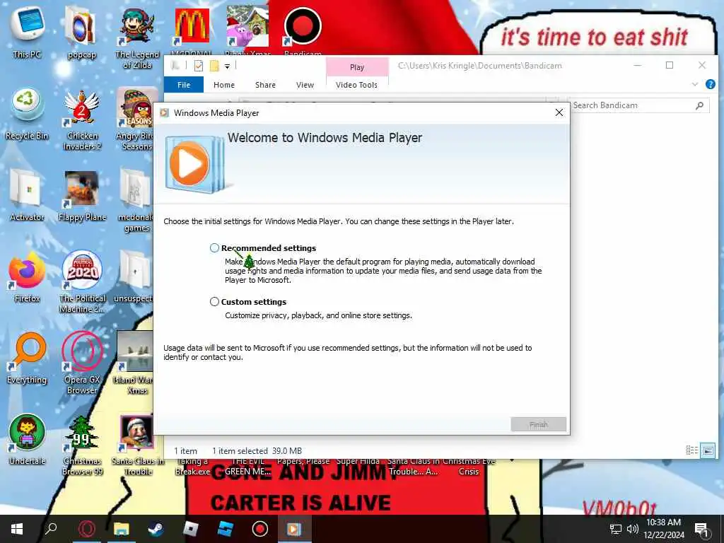The height and width of the screenshot is (543, 724).
Task: Open the File menu in Explorer
Action: coord(184,85)
